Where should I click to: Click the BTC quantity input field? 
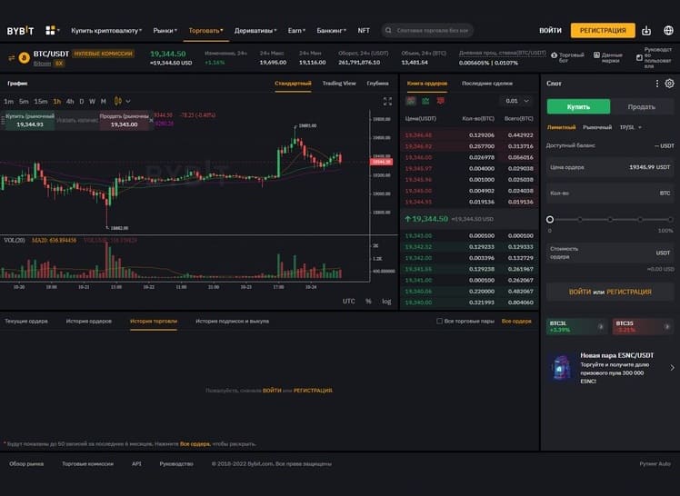[610, 193]
